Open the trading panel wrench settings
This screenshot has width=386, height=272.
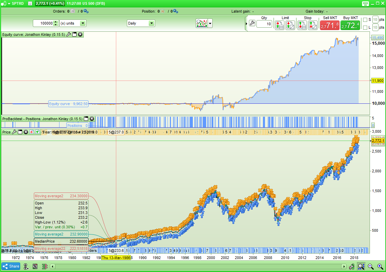click(252, 23)
